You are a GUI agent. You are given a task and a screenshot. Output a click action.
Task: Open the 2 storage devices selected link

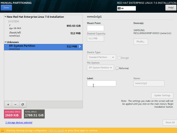[x=19, y=123]
